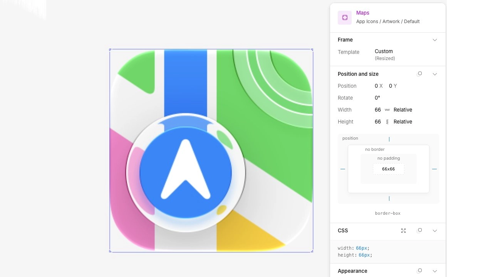Image resolution: width=493 pixels, height=277 pixels.
Task: Click the Template label
Action: 349,52
